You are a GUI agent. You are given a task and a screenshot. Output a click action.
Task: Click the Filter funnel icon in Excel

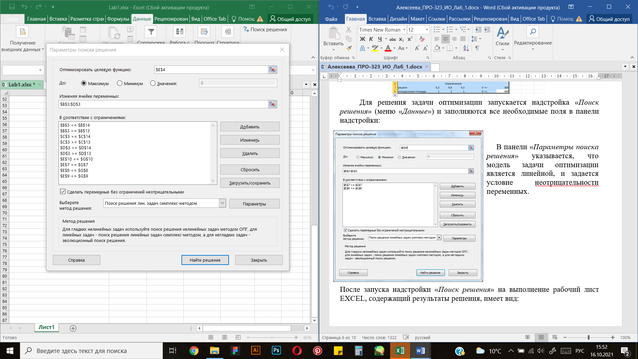(151, 32)
